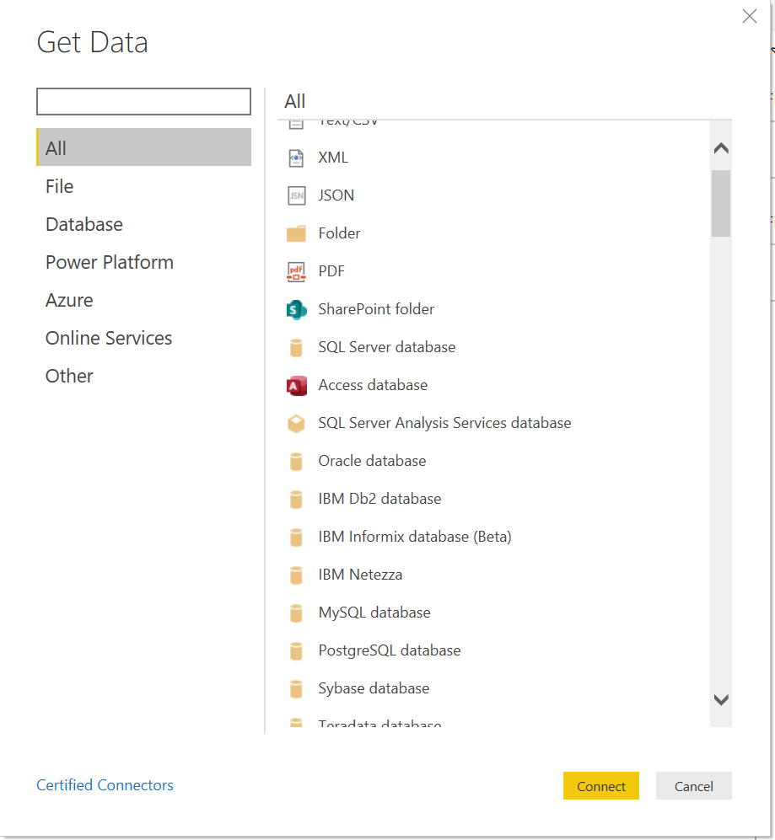This screenshot has height=840, width=775.
Task: Click the connector list scrollbar thumb
Action: [x=721, y=203]
